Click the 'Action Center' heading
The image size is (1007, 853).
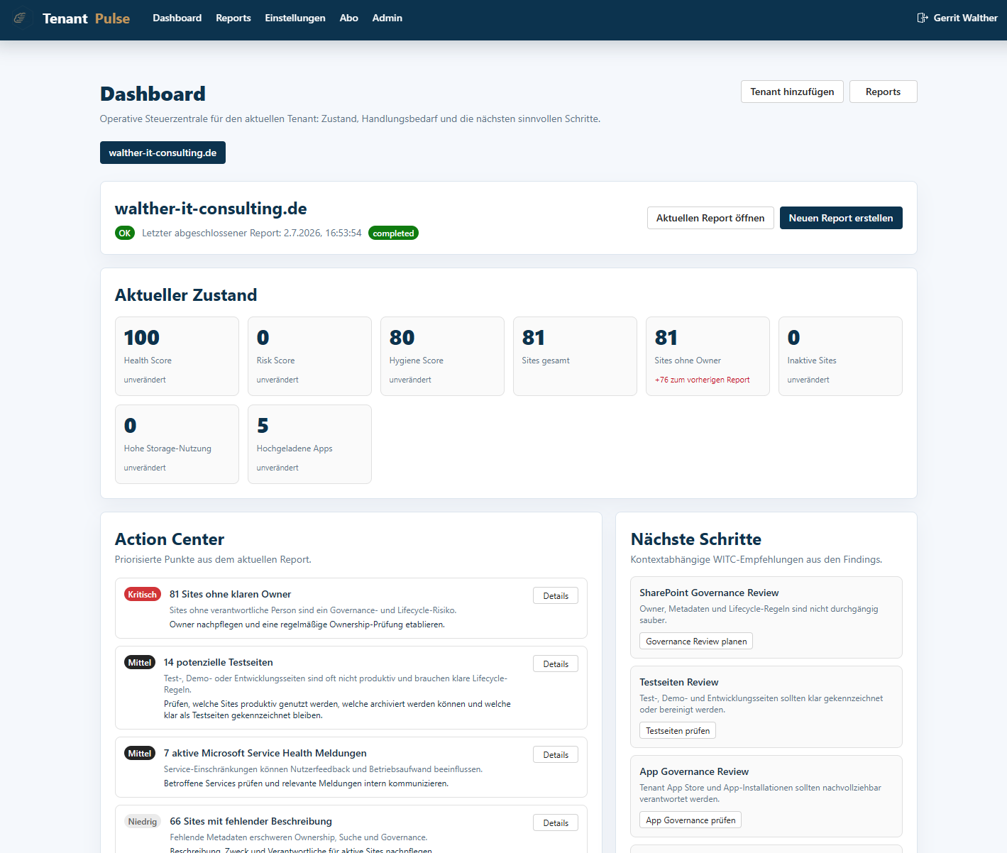pyautogui.click(x=170, y=539)
